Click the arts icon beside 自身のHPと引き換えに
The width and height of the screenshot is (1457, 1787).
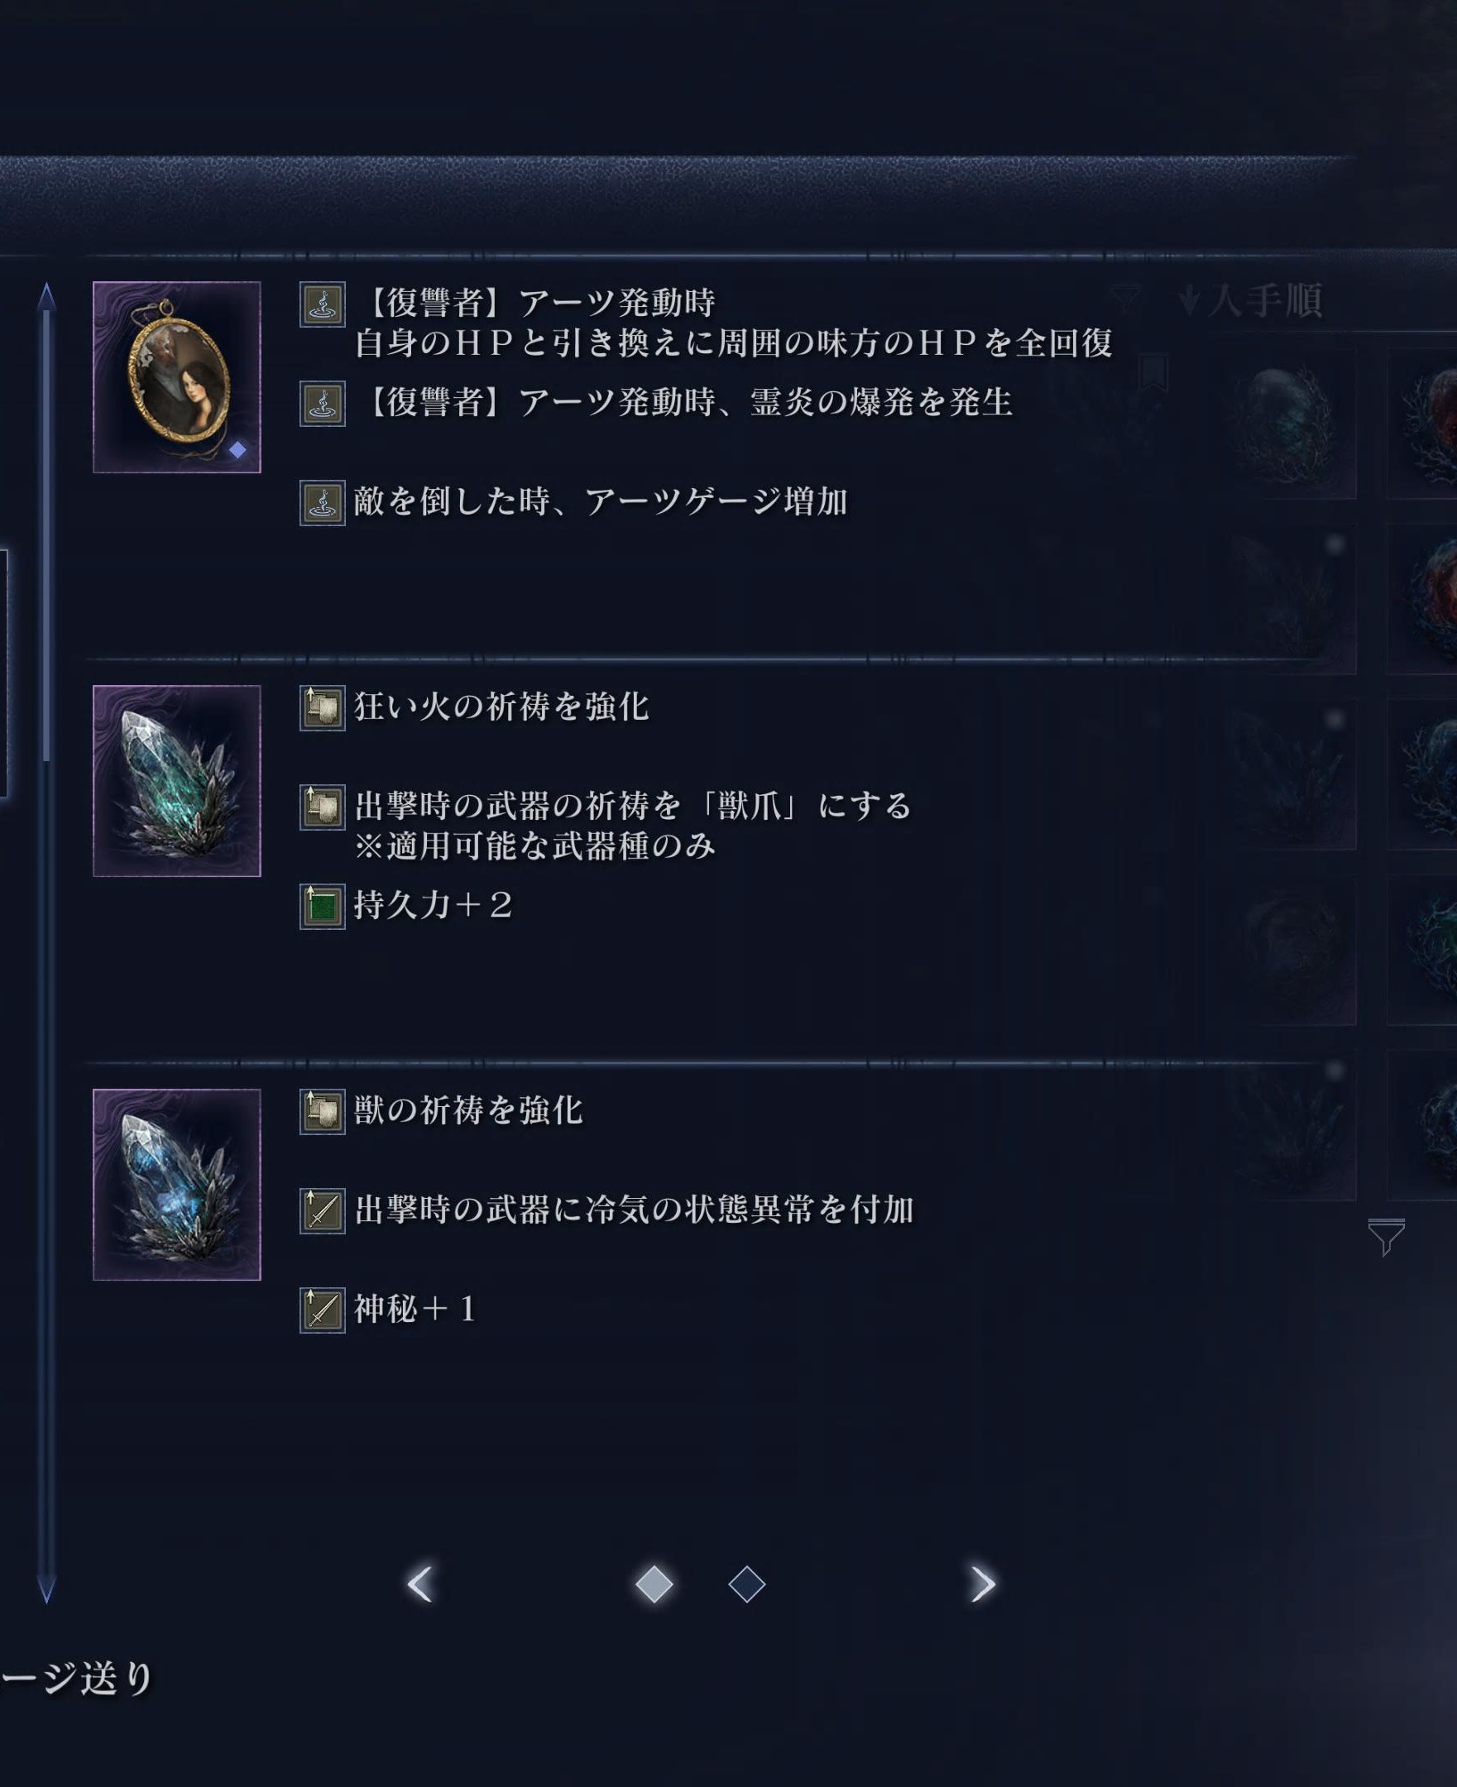[323, 304]
